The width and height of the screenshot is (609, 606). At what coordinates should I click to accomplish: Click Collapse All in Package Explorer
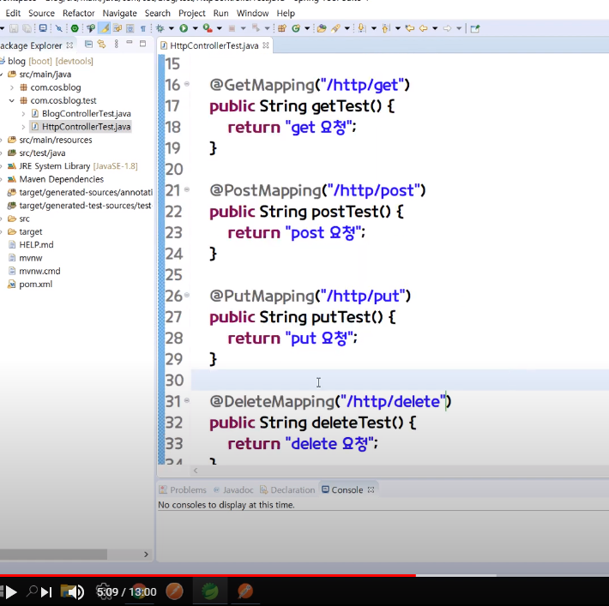click(88, 45)
